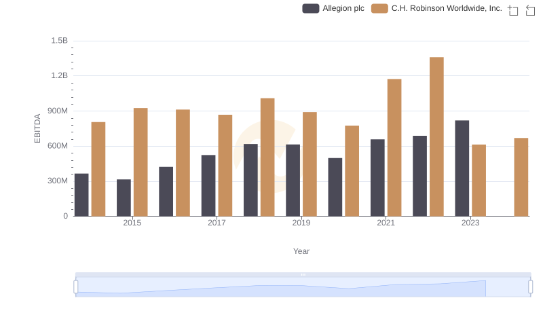Click the 2019 x-axis label
Viewport: 543px width, 313px height.
(301, 223)
